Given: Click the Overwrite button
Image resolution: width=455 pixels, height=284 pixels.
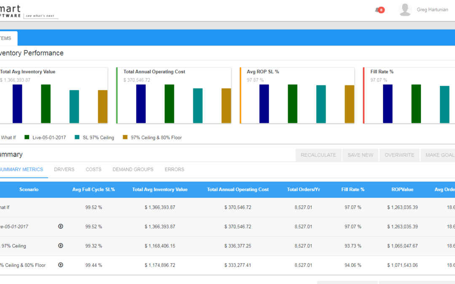Looking at the screenshot, I should coord(399,155).
